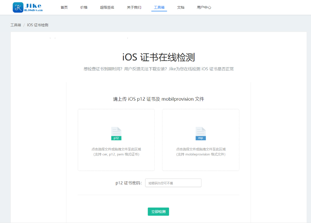Click the iOS 证书检测 breadcrumb
The width and height of the screenshot is (311, 223).
pyautogui.click(x=37, y=25)
